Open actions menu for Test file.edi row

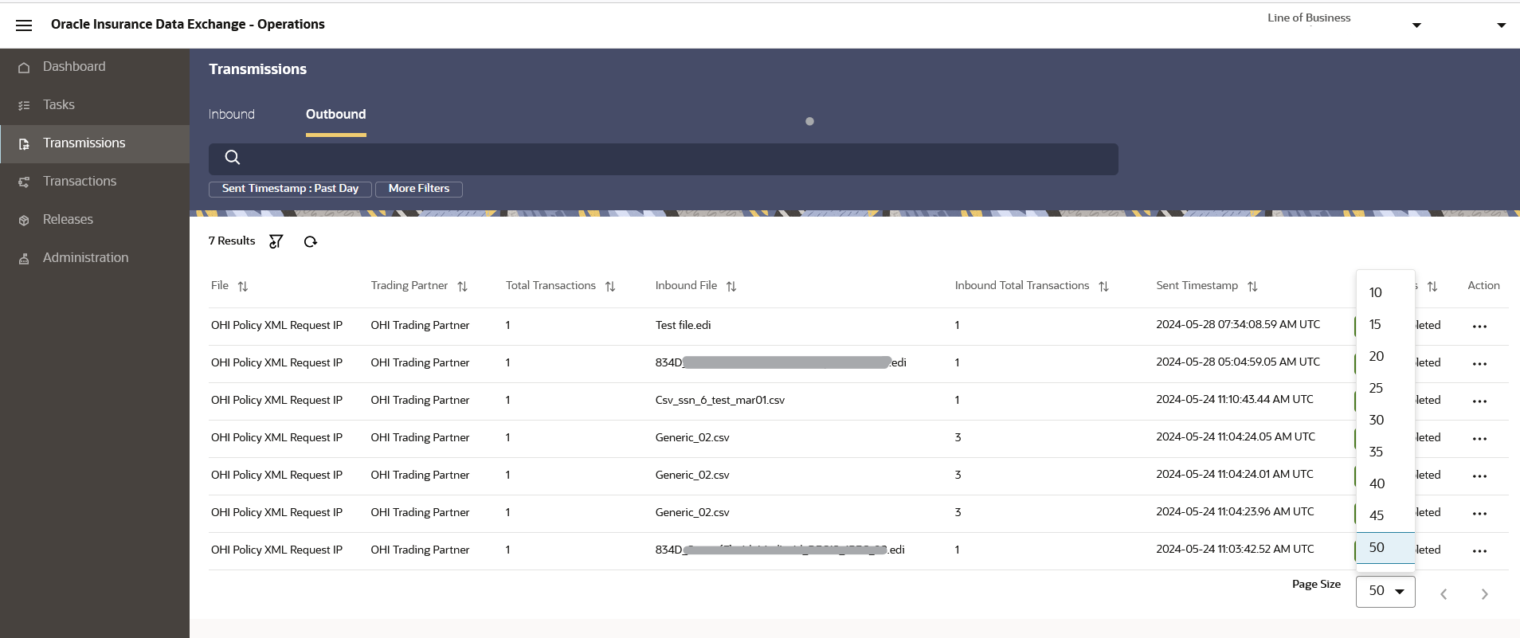[x=1479, y=327]
